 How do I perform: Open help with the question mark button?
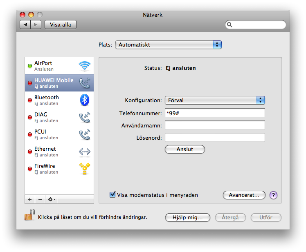tap(273, 195)
